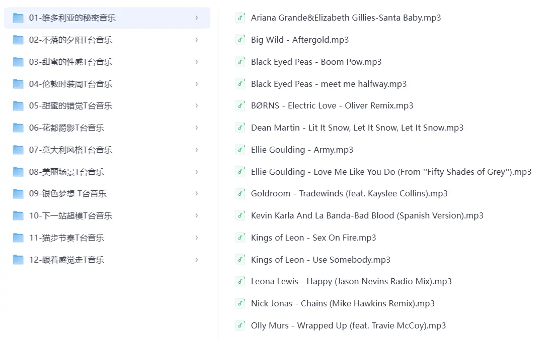Screen dimensions: 560x341
Task: Expand chevron of 01-维多利亚的秘密音乐
Action: [x=197, y=18]
